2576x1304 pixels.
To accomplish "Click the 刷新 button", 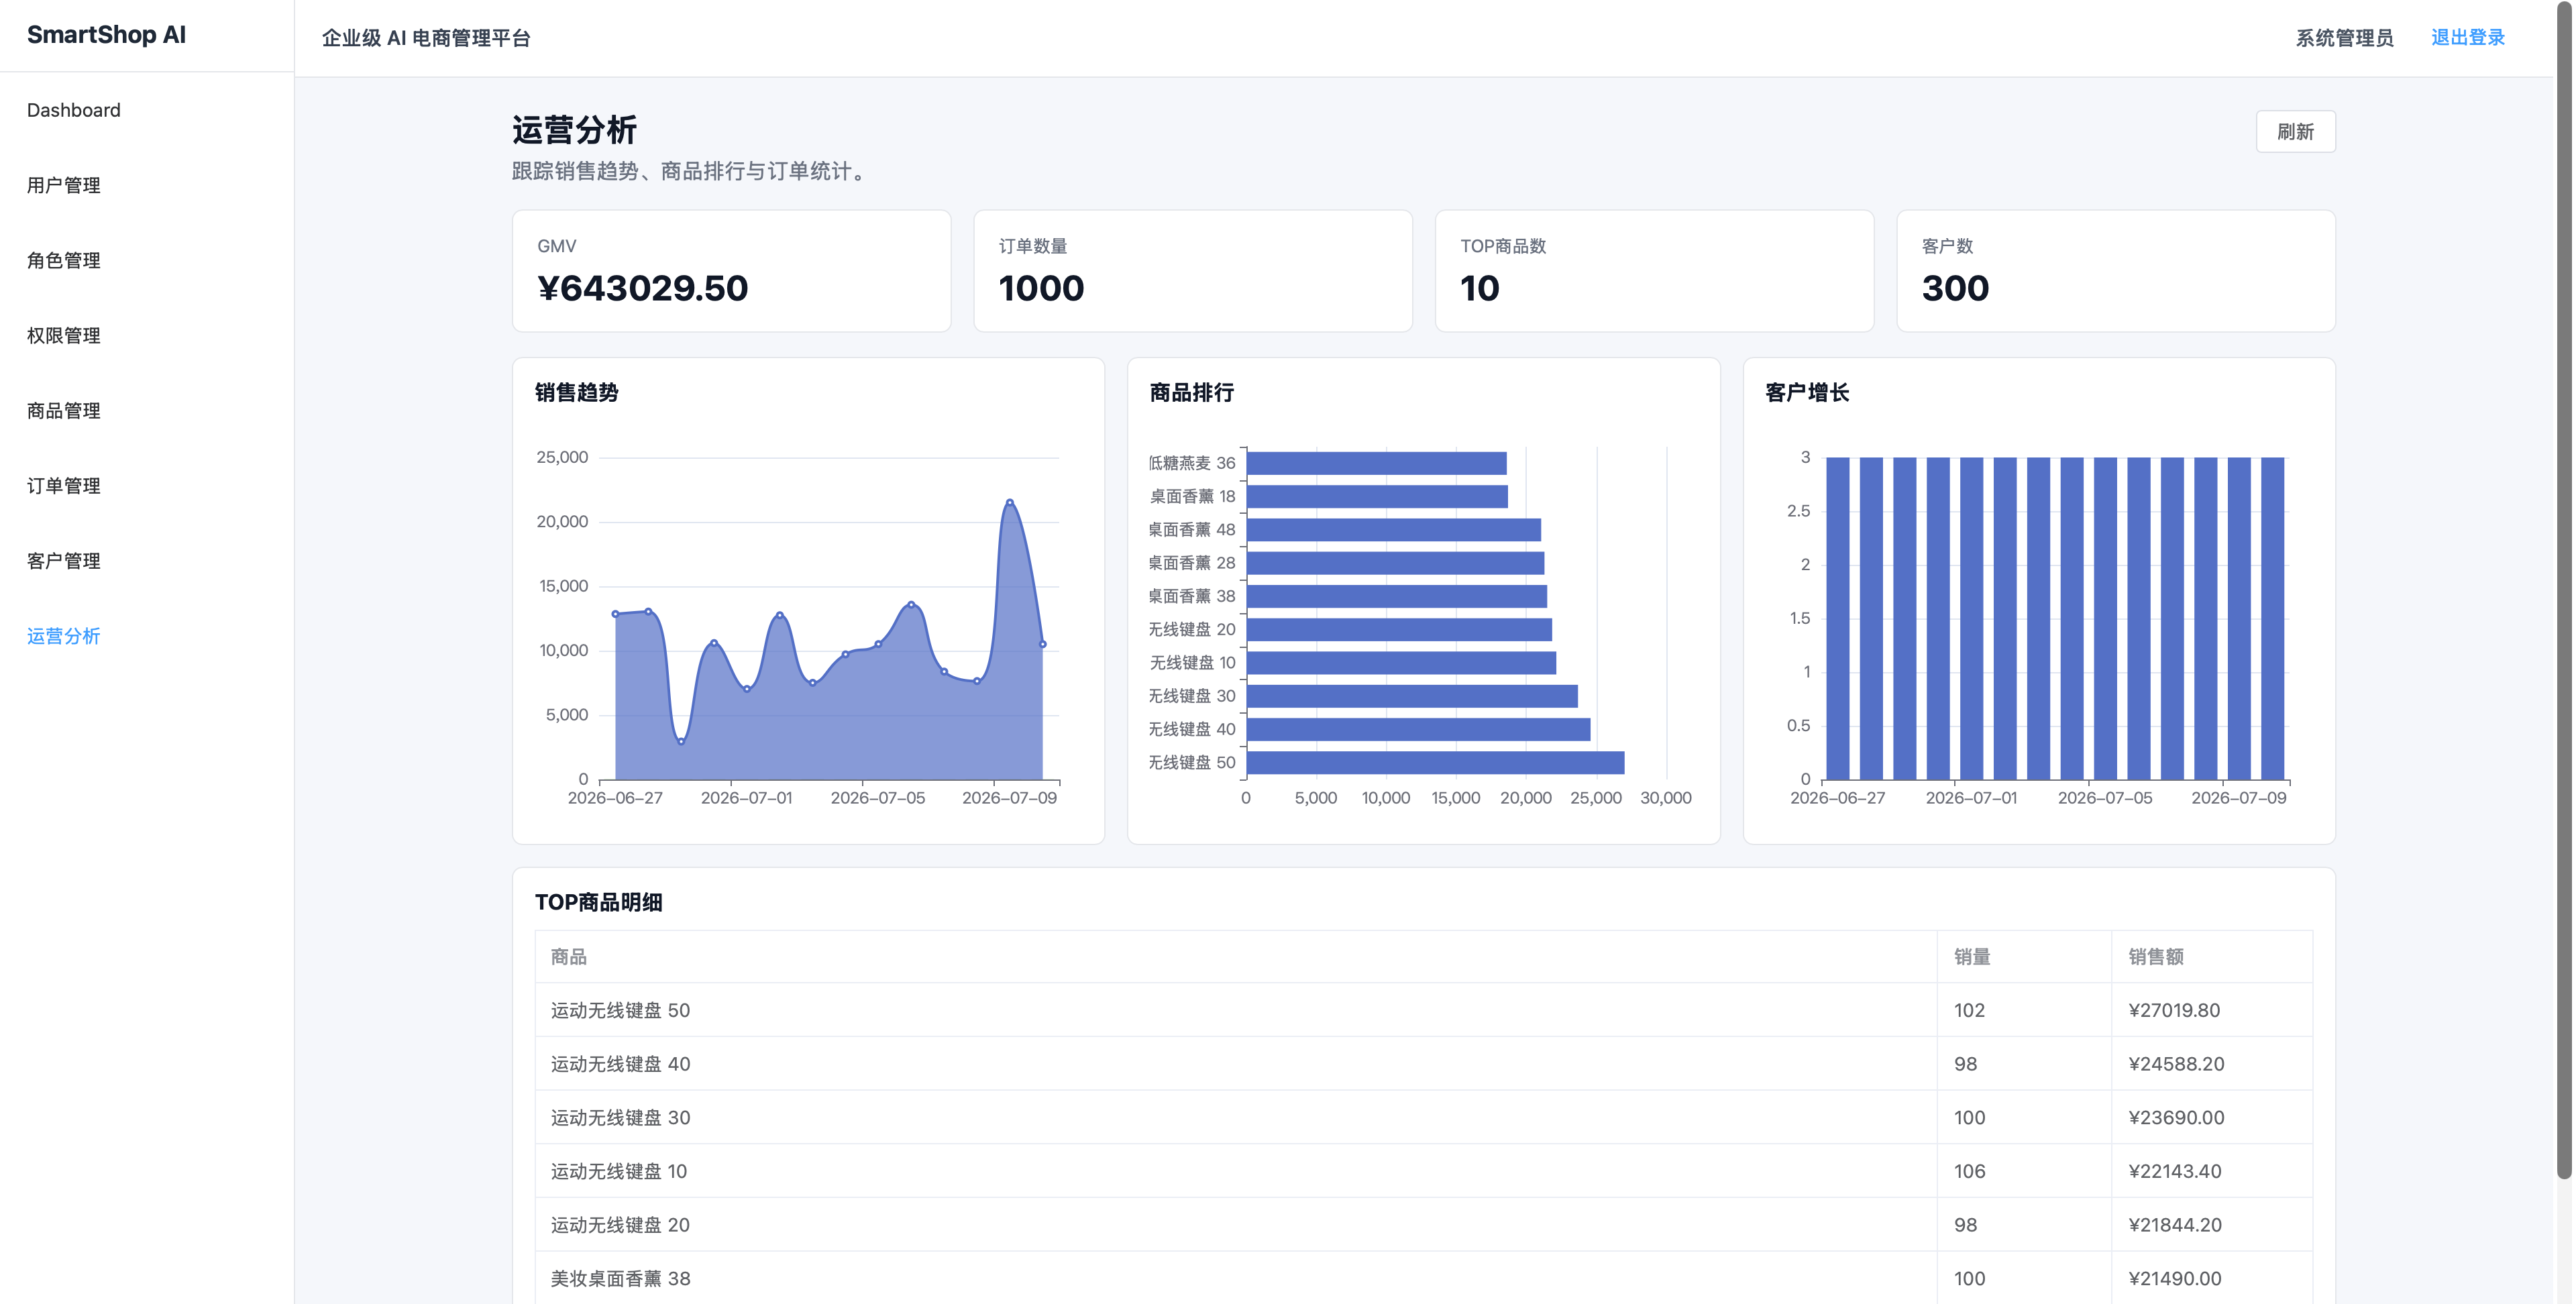I will point(2295,131).
